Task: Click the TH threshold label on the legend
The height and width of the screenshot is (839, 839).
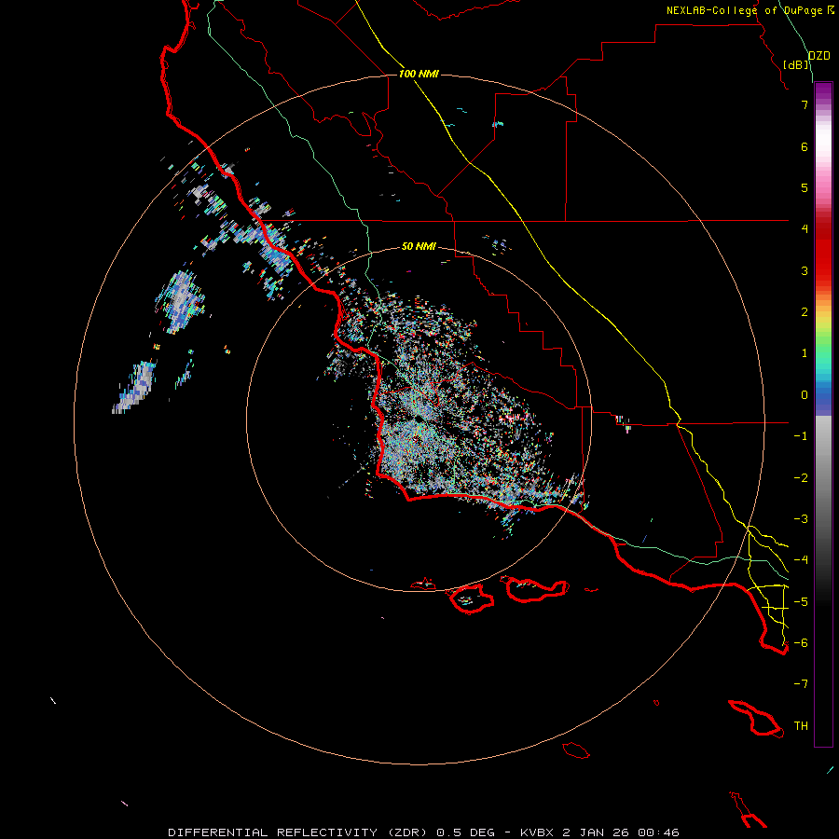Action: 801,726
